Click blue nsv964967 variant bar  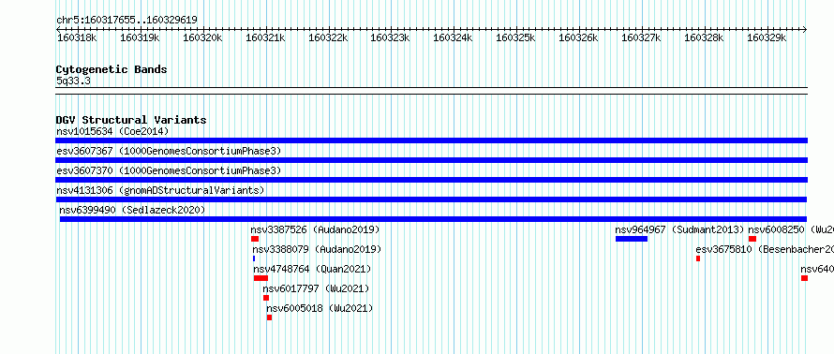[632, 239]
